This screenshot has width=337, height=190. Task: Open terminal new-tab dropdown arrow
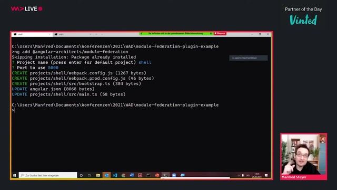click(102, 34)
